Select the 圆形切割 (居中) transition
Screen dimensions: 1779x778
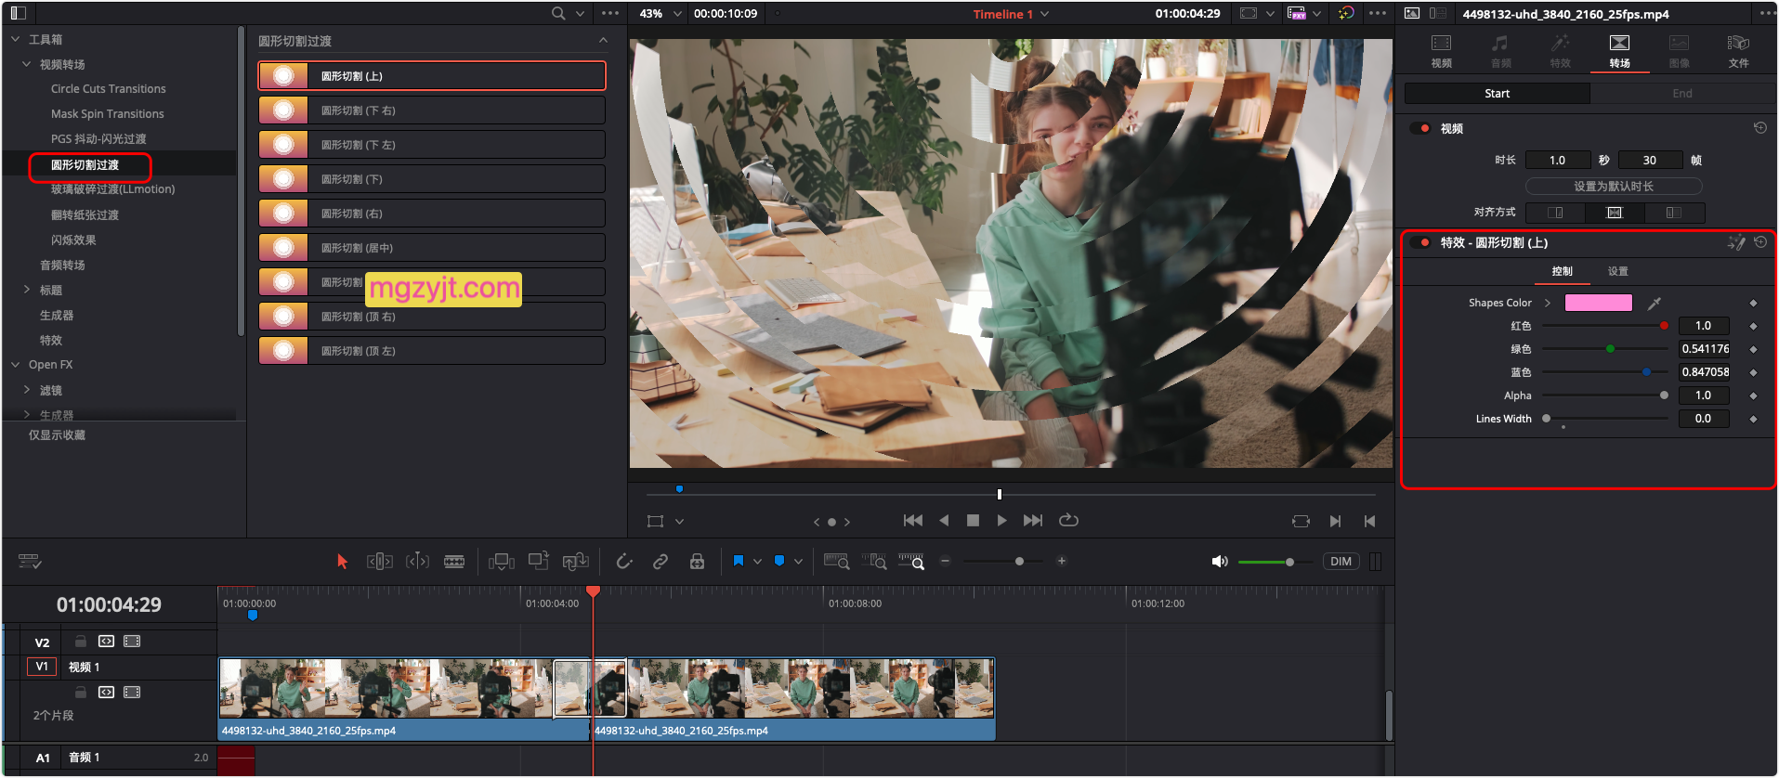[432, 248]
